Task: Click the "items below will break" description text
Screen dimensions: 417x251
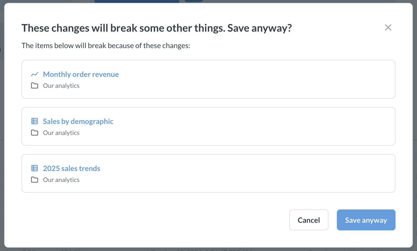Action: point(106,46)
